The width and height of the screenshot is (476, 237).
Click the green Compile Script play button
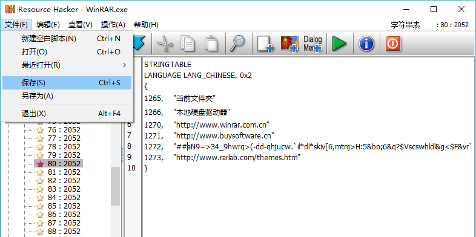coord(339,44)
